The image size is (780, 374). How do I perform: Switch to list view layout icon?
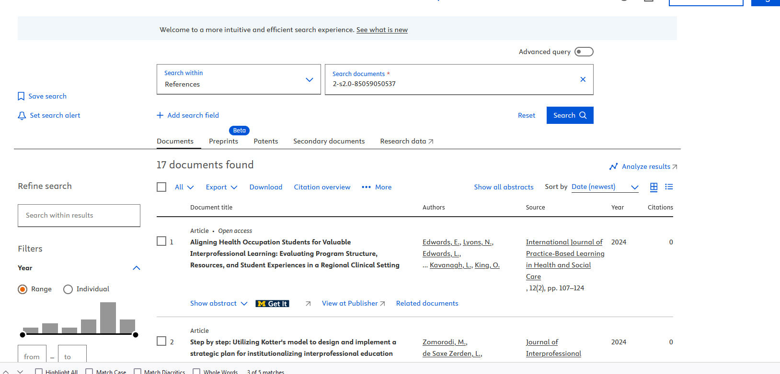click(669, 187)
